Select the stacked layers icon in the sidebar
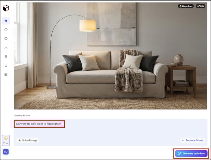 click(x=6, y=56)
